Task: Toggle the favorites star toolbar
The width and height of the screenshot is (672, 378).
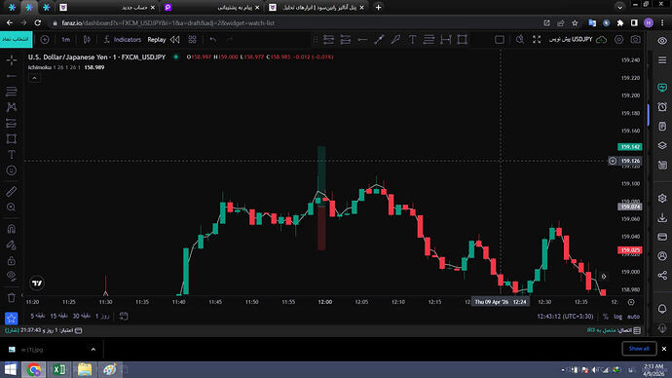Action: click(x=12, y=318)
